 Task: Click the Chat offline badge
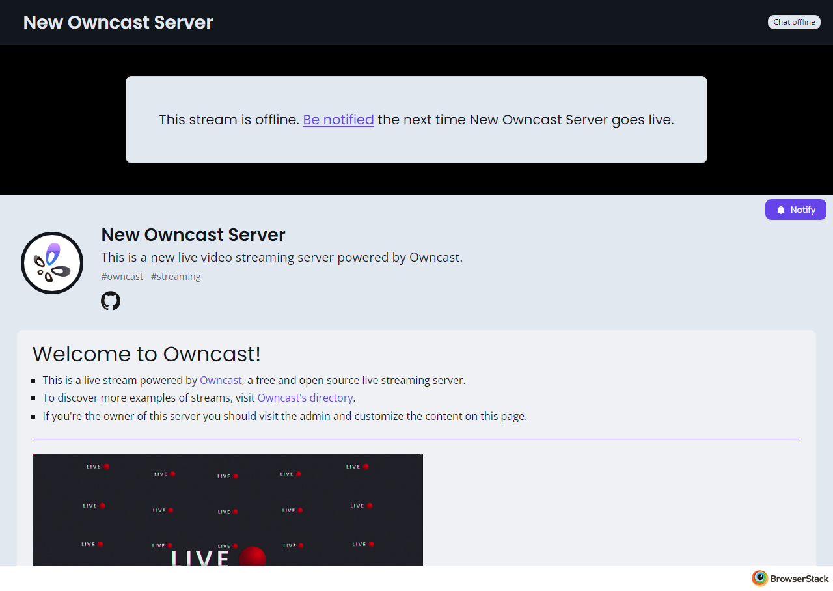[794, 22]
